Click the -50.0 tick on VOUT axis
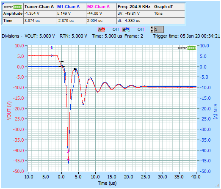Screen dimensions: 221x189 coord(19,171)
